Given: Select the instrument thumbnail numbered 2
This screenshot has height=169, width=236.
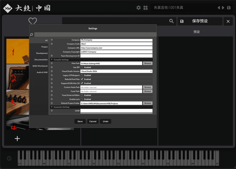Looking at the screenshot, I should click(17, 77).
